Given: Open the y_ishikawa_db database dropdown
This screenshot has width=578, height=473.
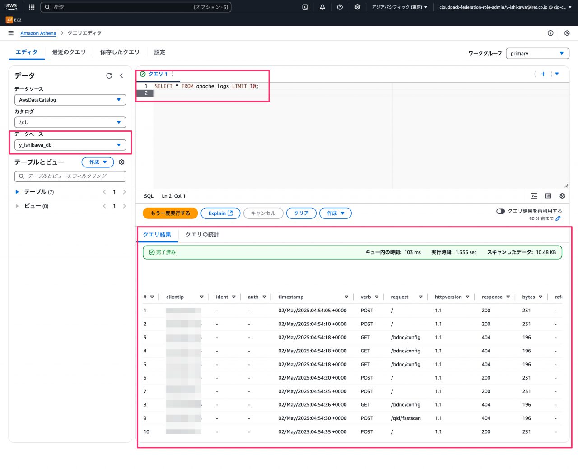Looking at the screenshot, I should pyautogui.click(x=70, y=145).
